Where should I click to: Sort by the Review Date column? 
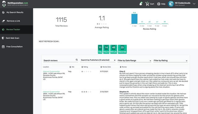pyautogui.click(x=106, y=67)
